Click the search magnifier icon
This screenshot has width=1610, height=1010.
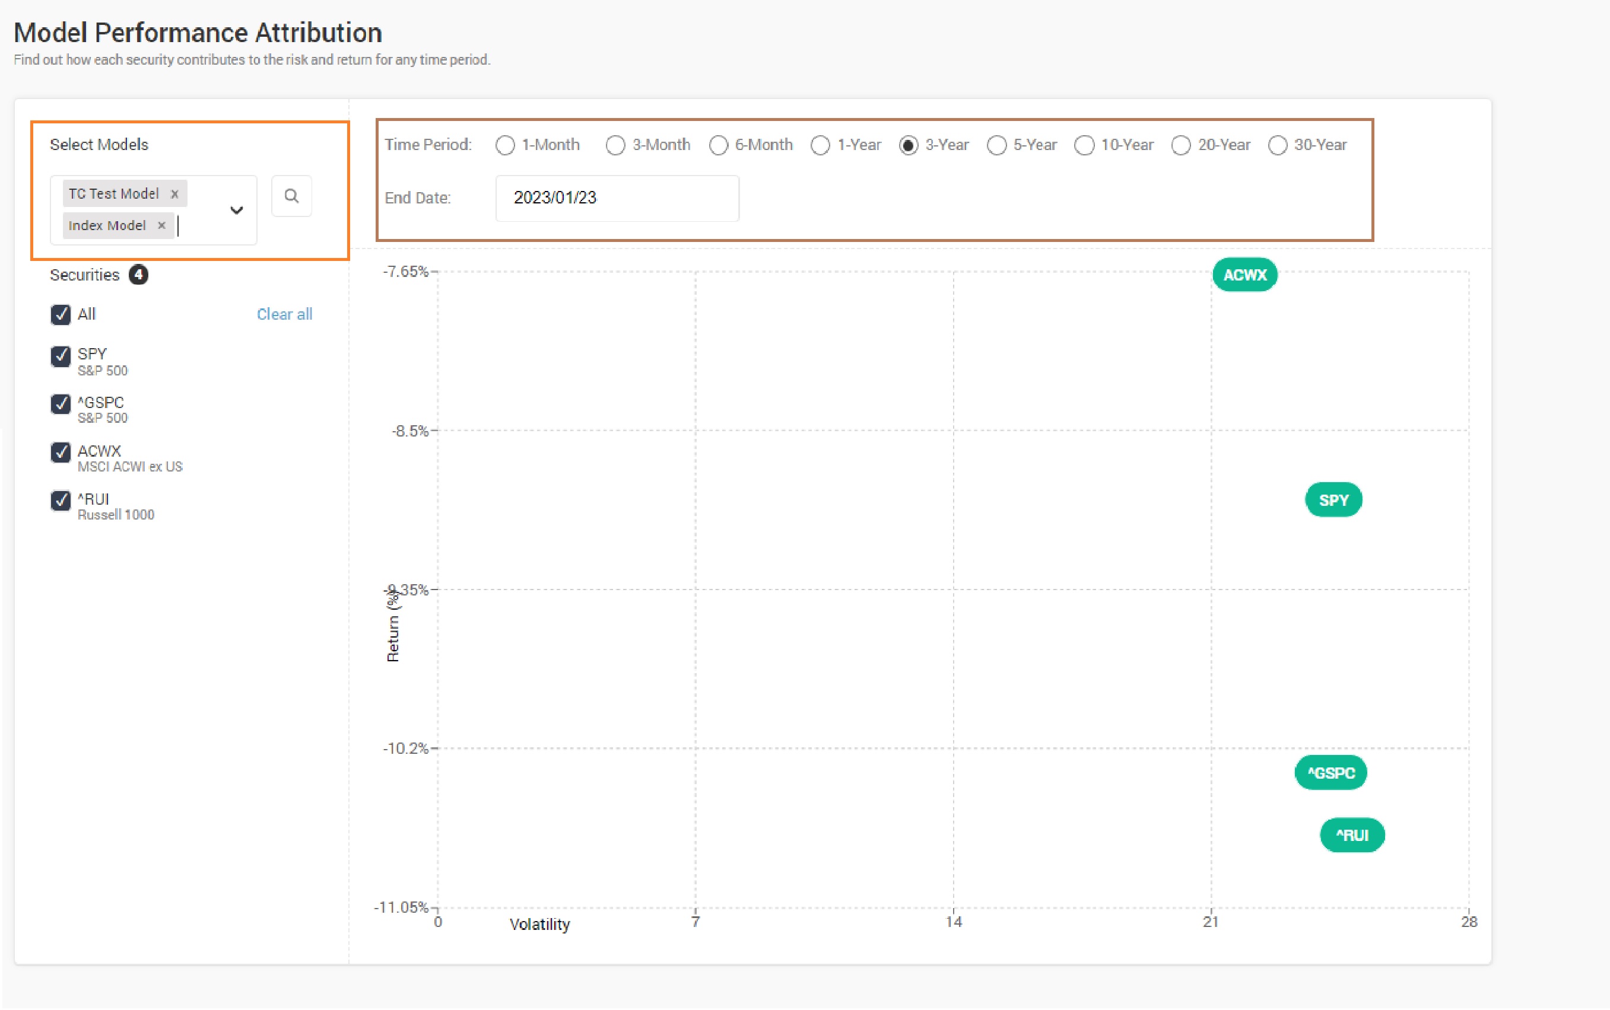pyautogui.click(x=291, y=196)
